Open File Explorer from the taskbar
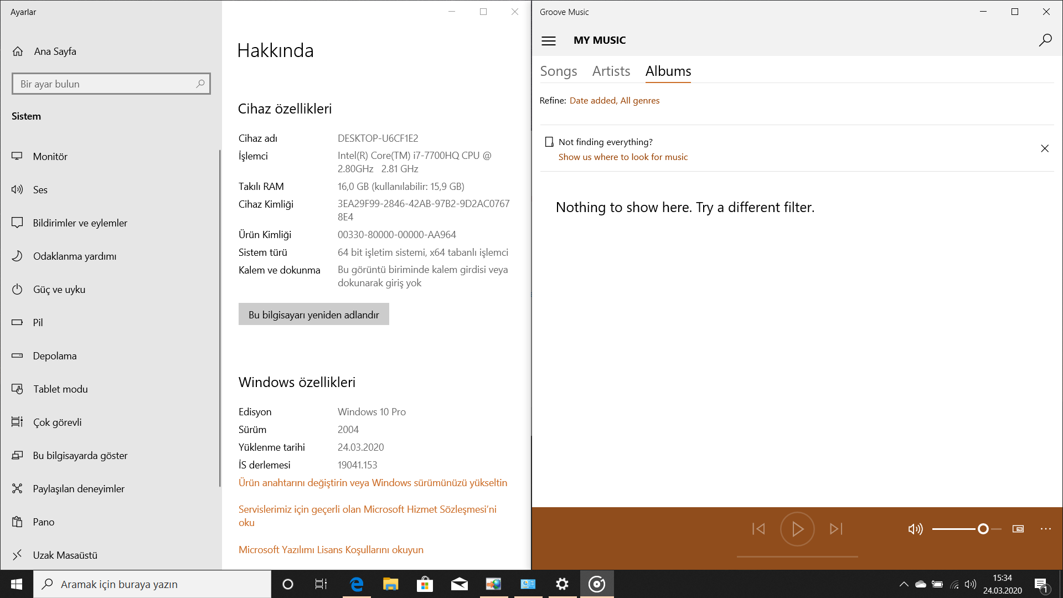The image size is (1063, 598). [390, 584]
